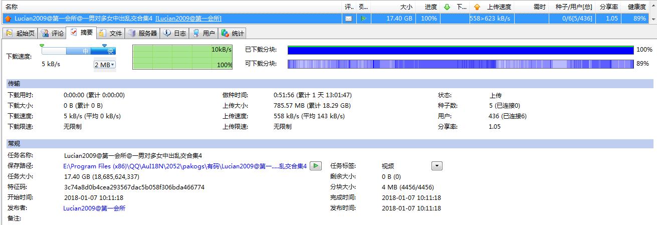This screenshot has width=657, height=225.
Task: Click the orange upload arrow column header
Action: [477, 7]
